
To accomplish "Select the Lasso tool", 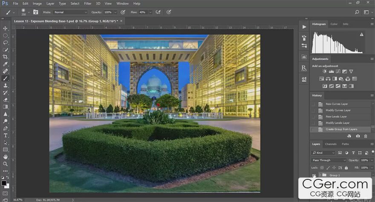I will click(5, 43).
